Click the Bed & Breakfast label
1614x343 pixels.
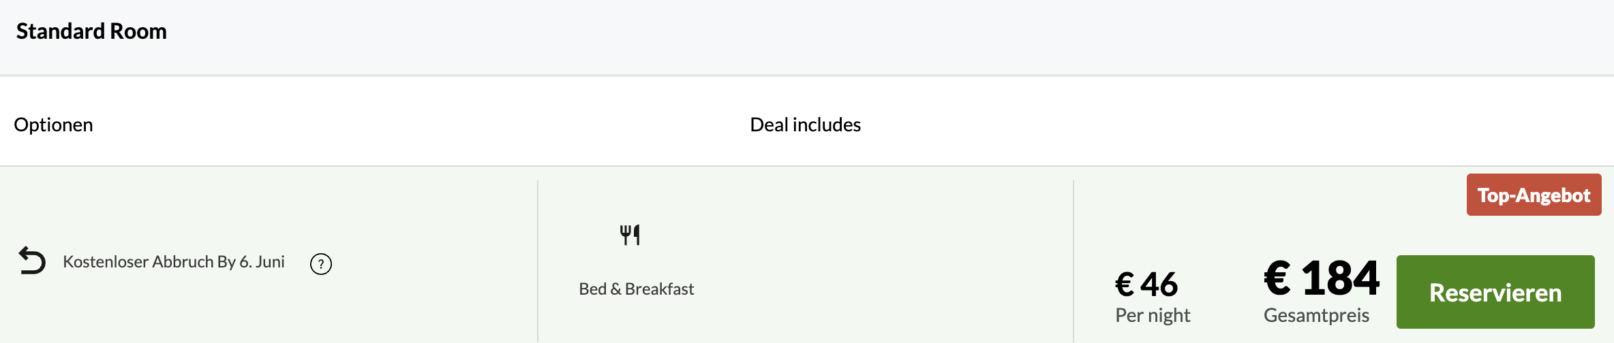[637, 289]
